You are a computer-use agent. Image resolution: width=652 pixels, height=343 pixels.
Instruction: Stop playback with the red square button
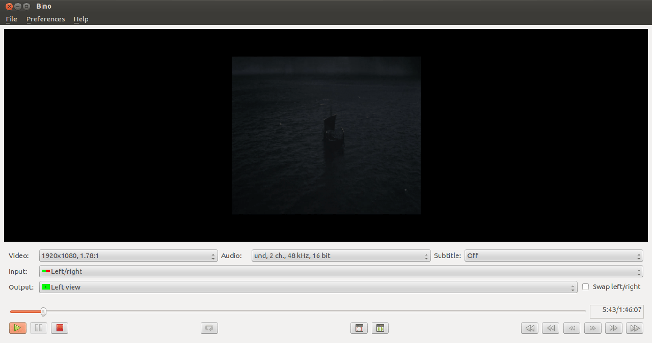[x=60, y=328]
